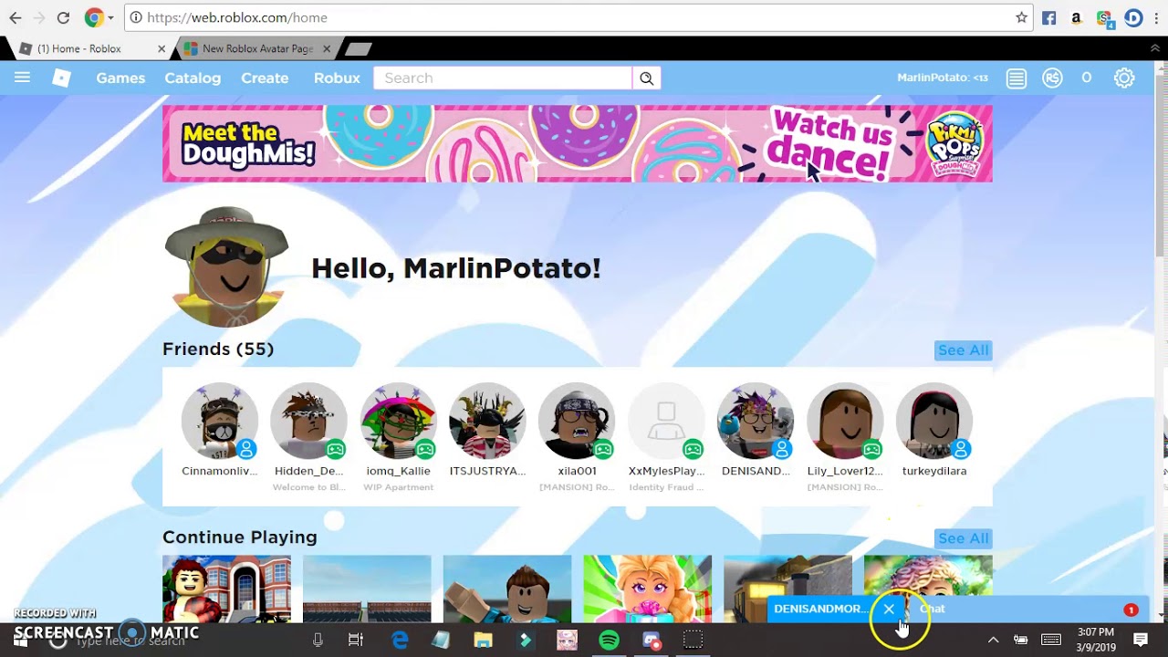Close the Home - Roblox tab
This screenshot has height=657, width=1168.
click(162, 48)
